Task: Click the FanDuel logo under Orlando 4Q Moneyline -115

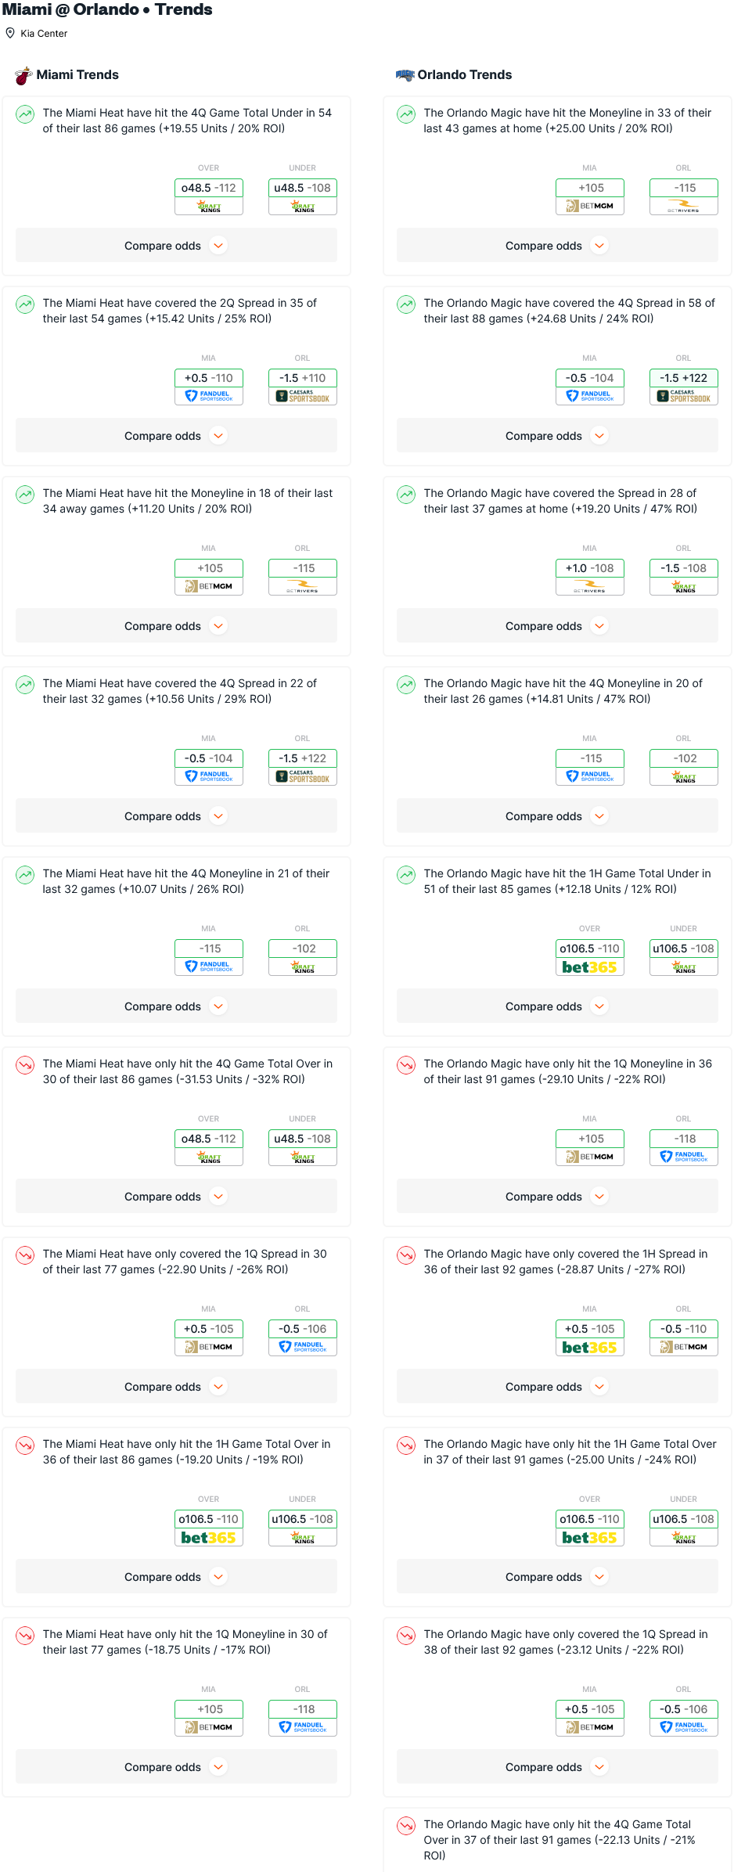Action: (x=589, y=776)
